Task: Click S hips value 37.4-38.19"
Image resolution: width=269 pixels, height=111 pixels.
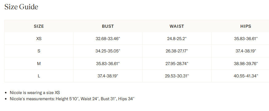Action: (x=246, y=51)
